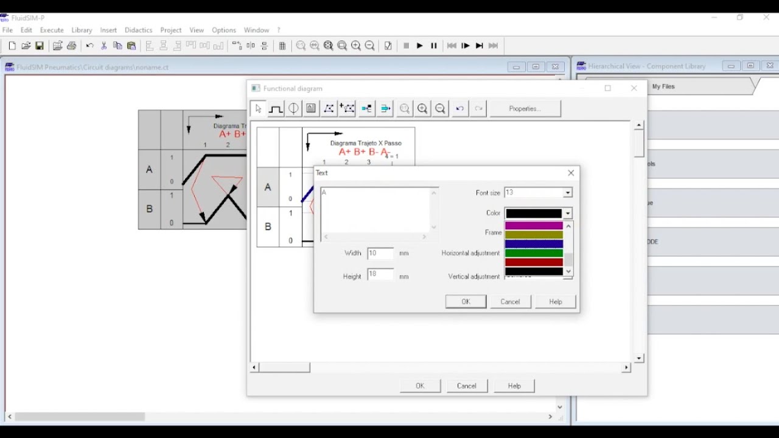The width and height of the screenshot is (779, 438).
Task: Click the color list scroll-up arrow
Action: click(x=568, y=226)
